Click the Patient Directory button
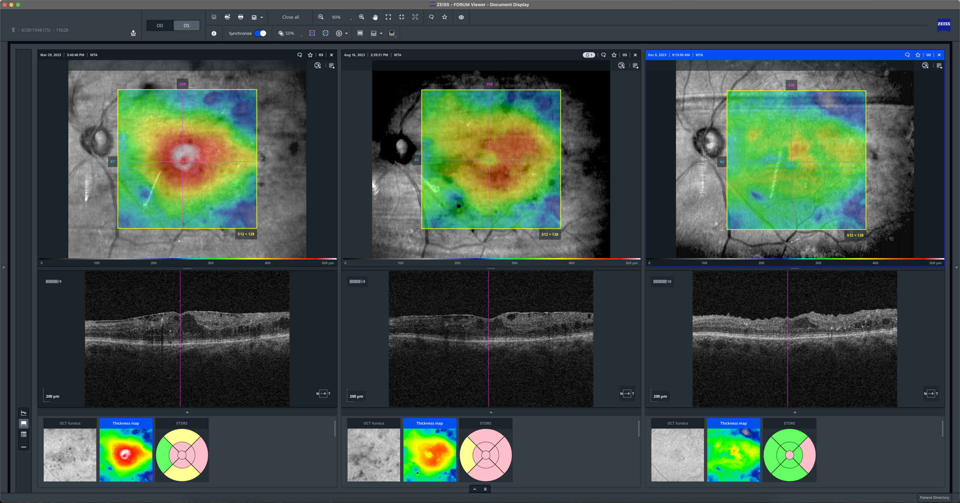This screenshot has height=503, width=960. coord(934,497)
